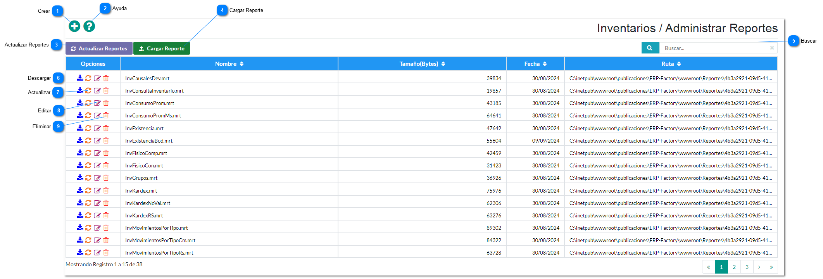Go to page 3 of results
This screenshot has height=279, width=823.
[x=747, y=267]
